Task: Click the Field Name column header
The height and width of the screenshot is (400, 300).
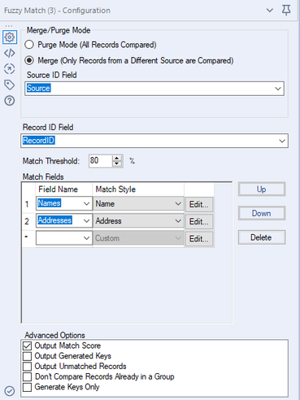Action: 64,189
